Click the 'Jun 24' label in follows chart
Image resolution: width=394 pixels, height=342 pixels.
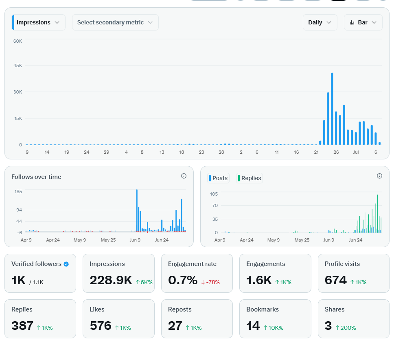tap(162, 240)
